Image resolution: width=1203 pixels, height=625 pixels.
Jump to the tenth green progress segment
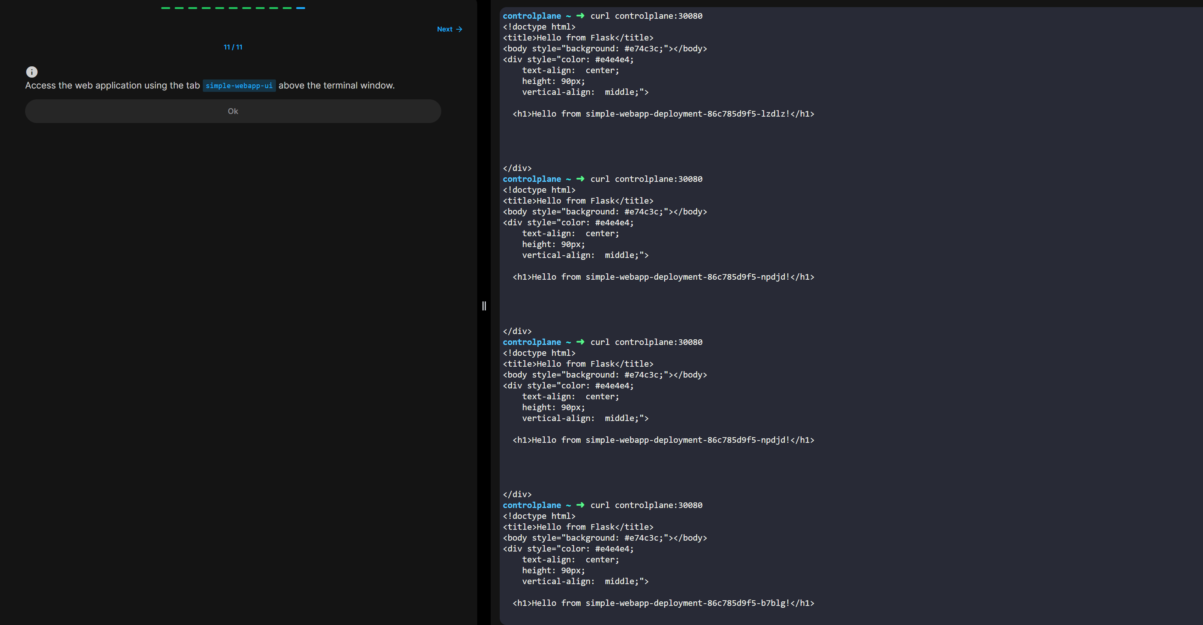click(x=287, y=8)
